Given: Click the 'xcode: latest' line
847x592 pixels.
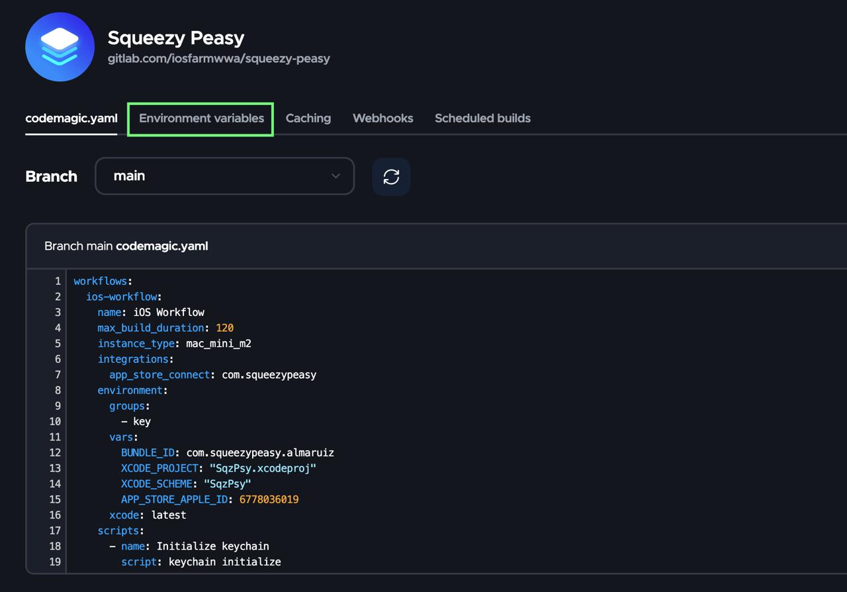Looking at the screenshot, I should point(148,515).
